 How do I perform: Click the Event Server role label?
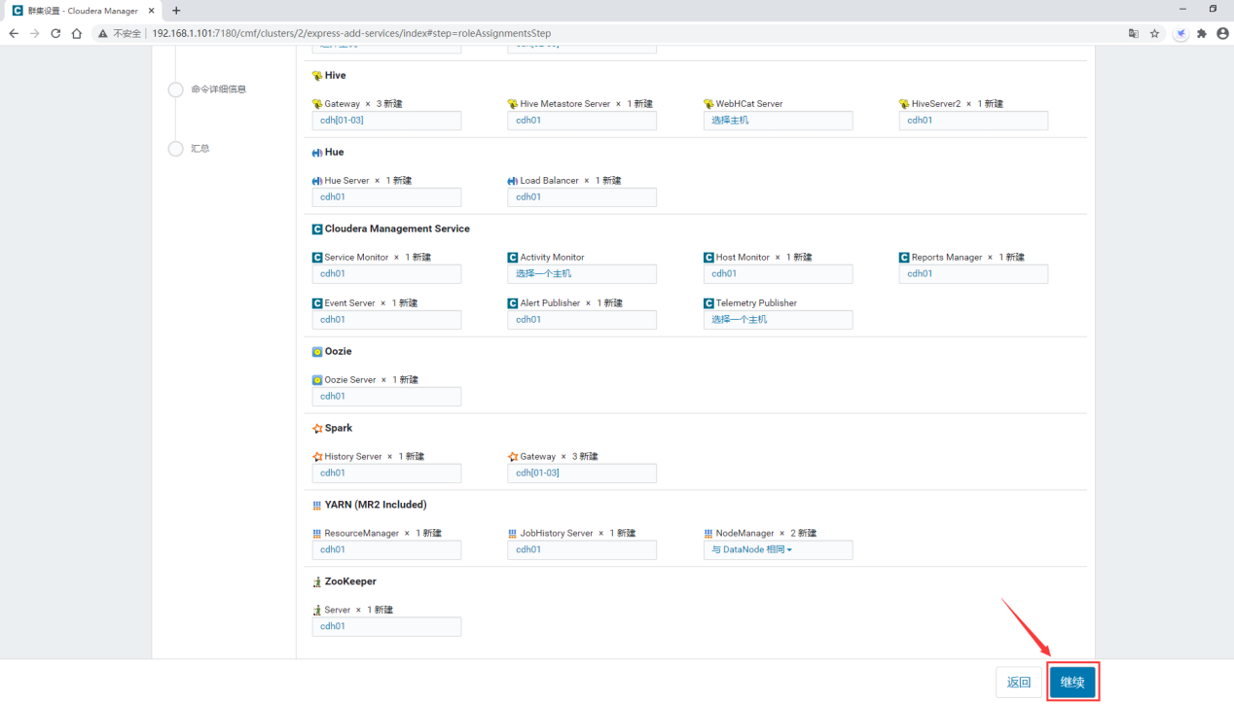pos(349,303)
